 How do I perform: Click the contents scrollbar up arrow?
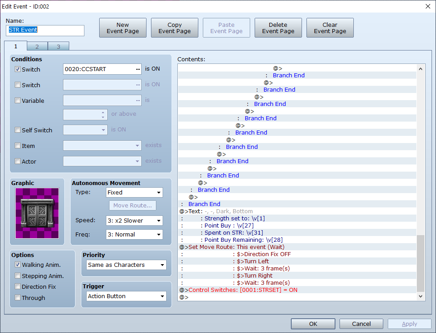click(x=420, y=69)
